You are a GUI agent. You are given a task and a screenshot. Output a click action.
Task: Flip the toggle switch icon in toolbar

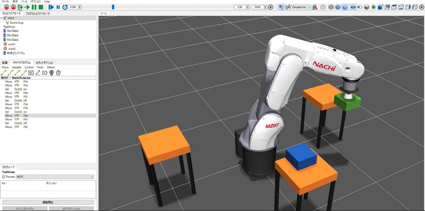(360, 7)
